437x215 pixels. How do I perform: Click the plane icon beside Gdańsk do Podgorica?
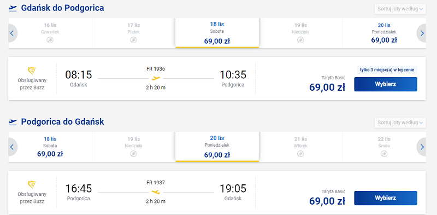pyautogui.click(x=13, y=8)
